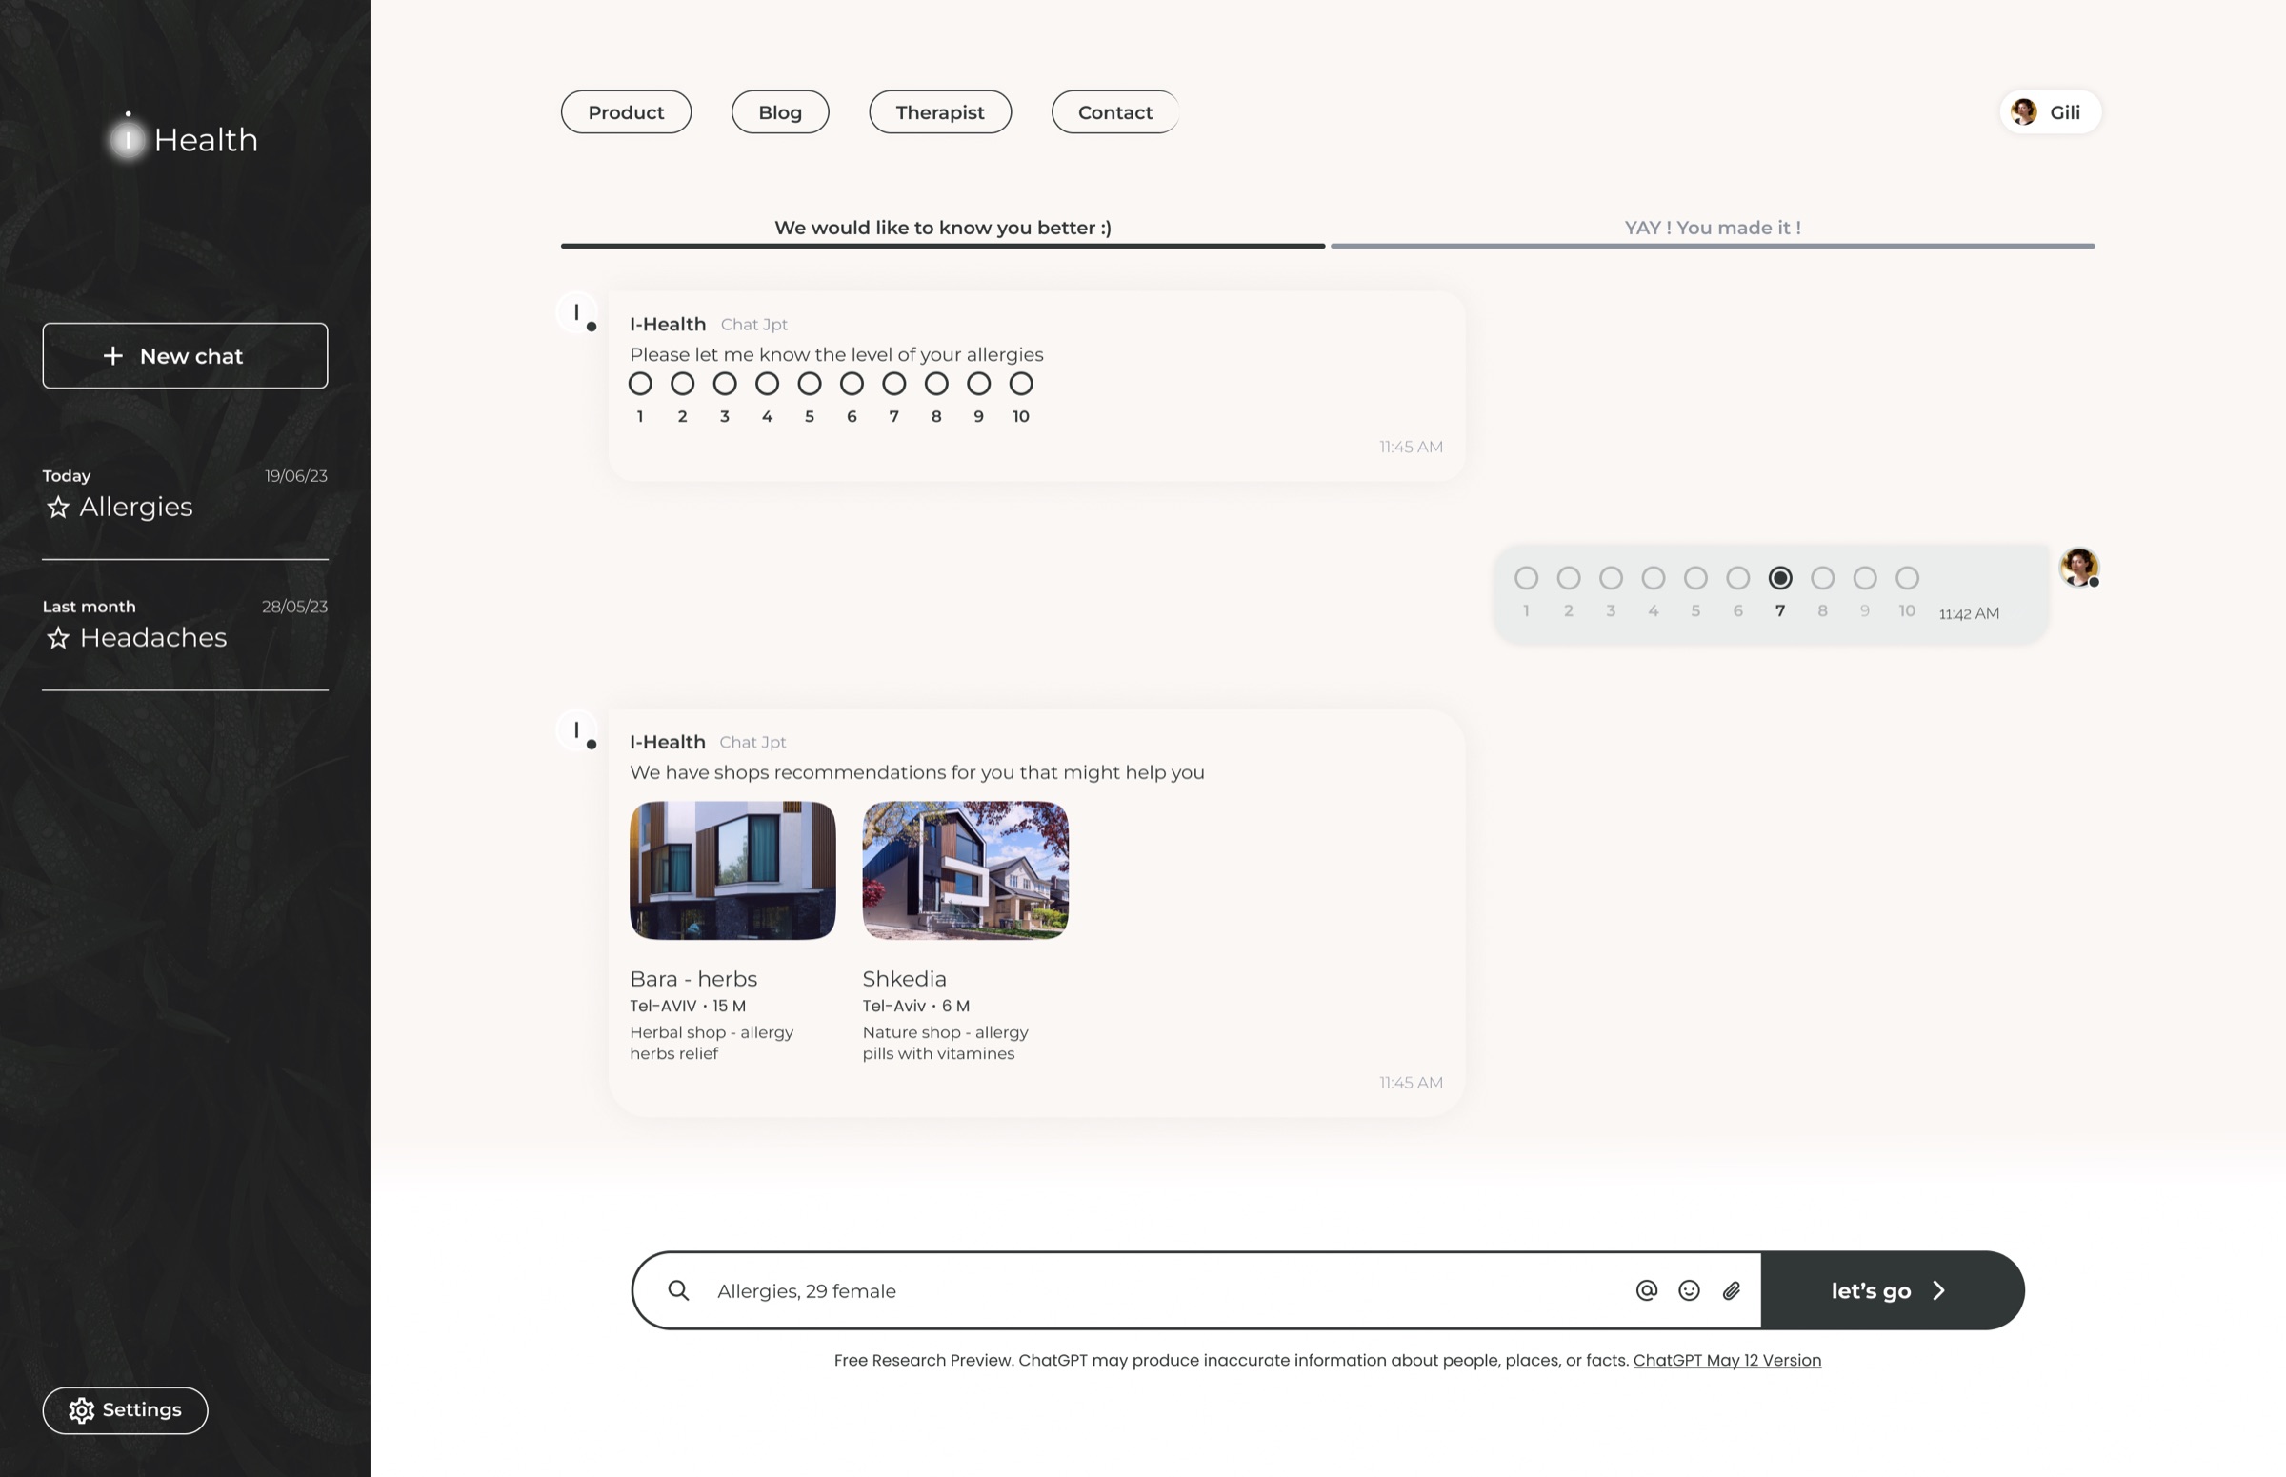Viewport: 2286px width, 1477px height.
Task: Go to the Therapist page
Action: (x=940, y=112)
